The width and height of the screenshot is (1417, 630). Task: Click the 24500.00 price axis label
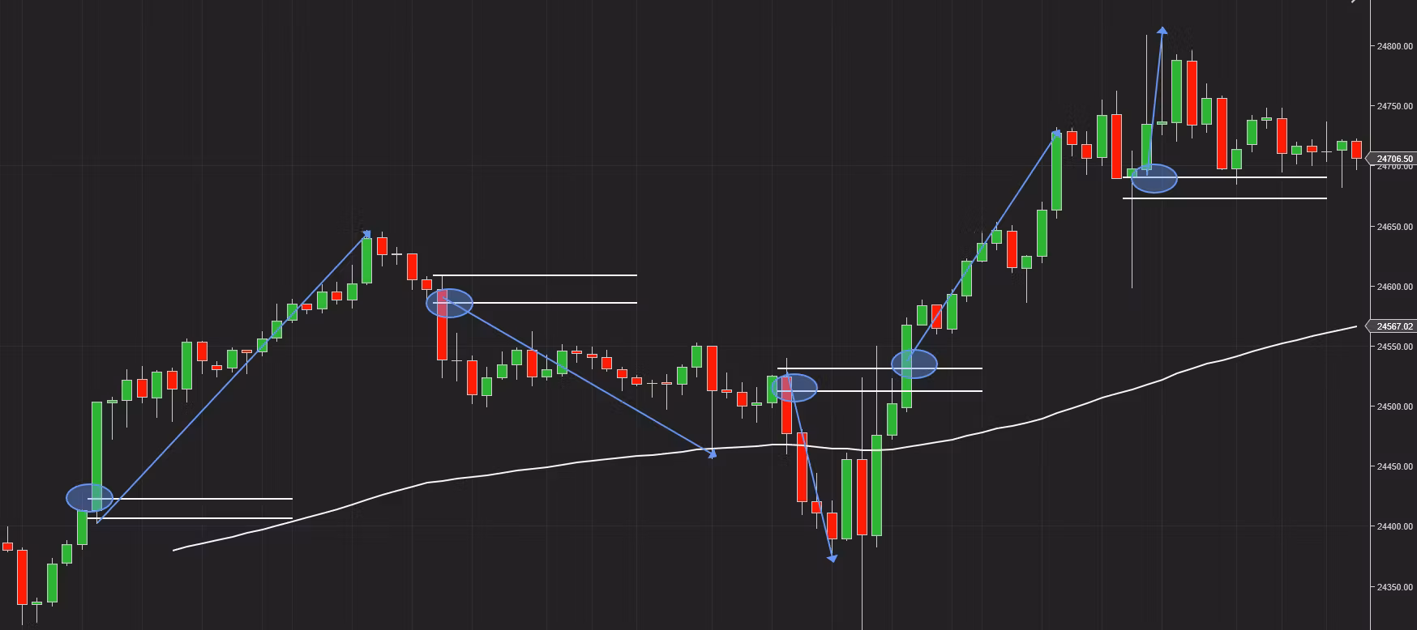[x=1394, y=407]
